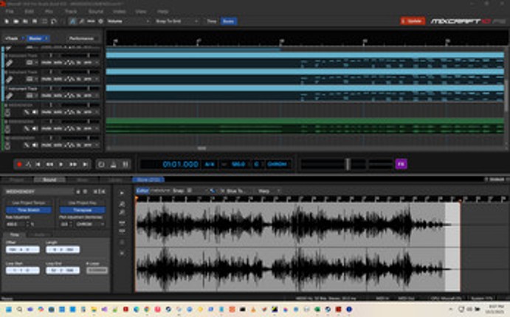
Task: Click the play arrow icon beside waveform
Action: tap(122, 194)
